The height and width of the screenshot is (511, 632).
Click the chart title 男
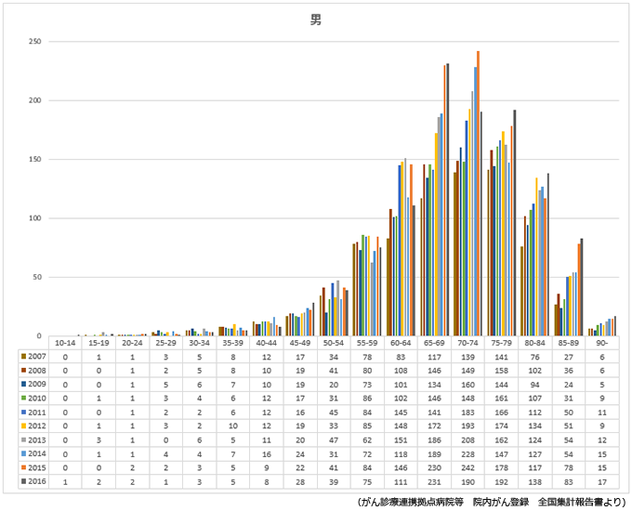[x=316, y=20]
